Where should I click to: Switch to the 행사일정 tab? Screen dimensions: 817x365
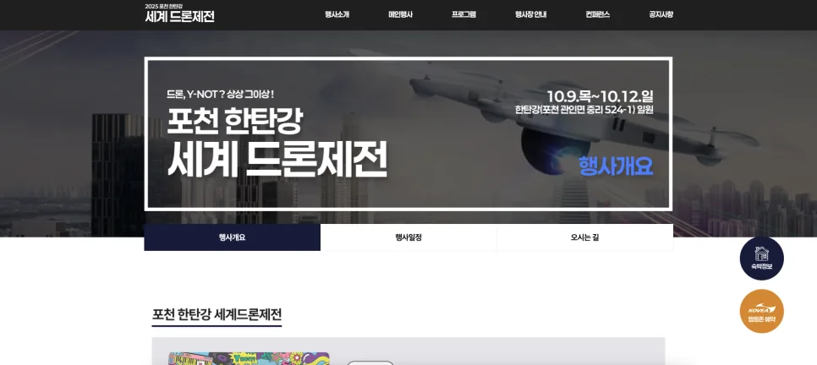tap(408, 237)
